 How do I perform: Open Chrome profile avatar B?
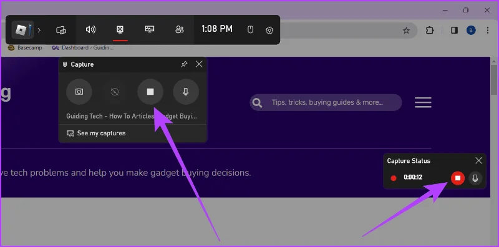click(x=471, y=30)
